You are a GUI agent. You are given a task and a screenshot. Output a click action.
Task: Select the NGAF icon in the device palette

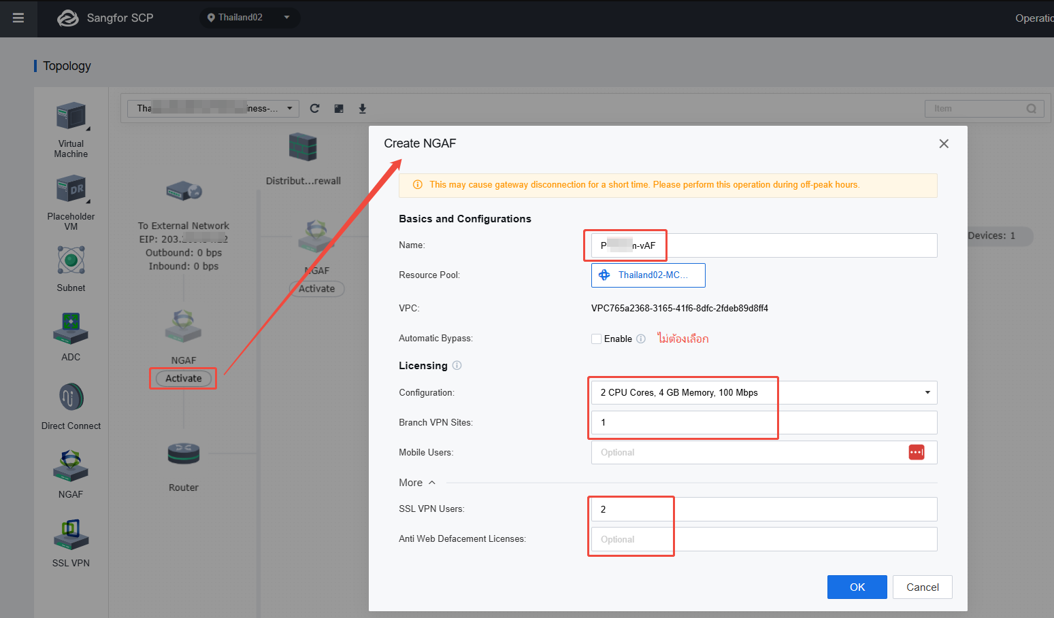click(x=71, y=466)
